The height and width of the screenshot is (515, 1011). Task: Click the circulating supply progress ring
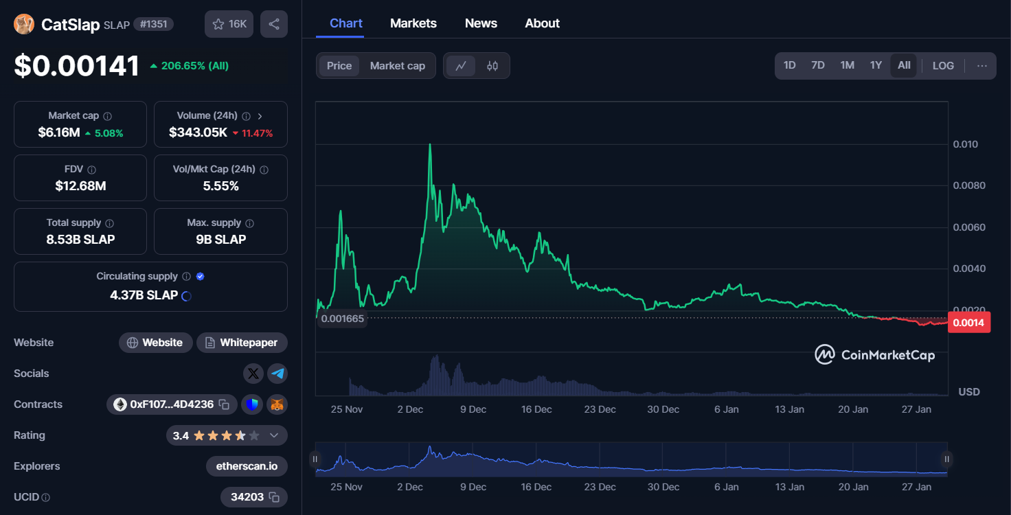186,296
